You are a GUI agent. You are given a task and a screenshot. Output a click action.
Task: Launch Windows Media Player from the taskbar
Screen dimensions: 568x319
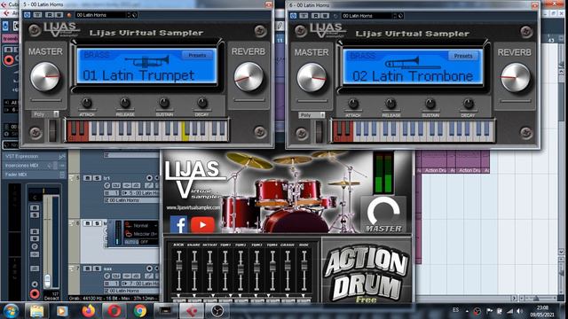click(x=62, y=311)
